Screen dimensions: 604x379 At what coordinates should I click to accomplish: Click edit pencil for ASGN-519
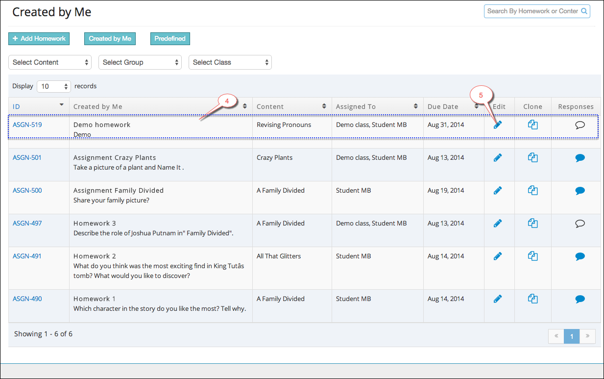(x=498, y=125)
